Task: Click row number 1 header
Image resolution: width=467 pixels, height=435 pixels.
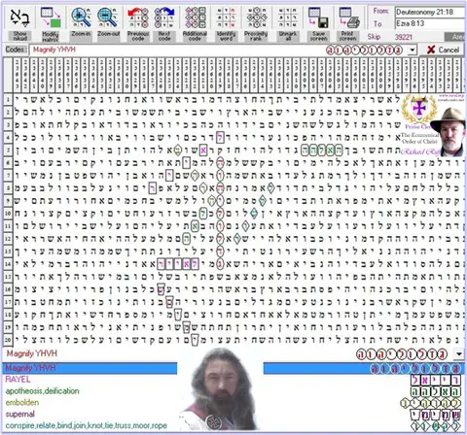Action: (x=8, y=99)
